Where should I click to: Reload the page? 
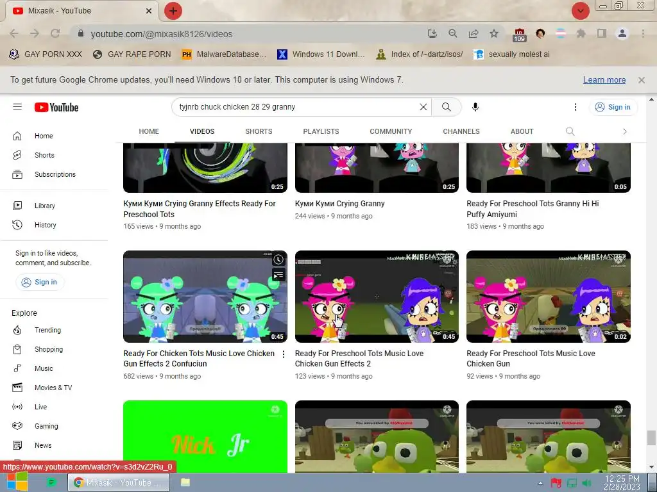[55, 33]
